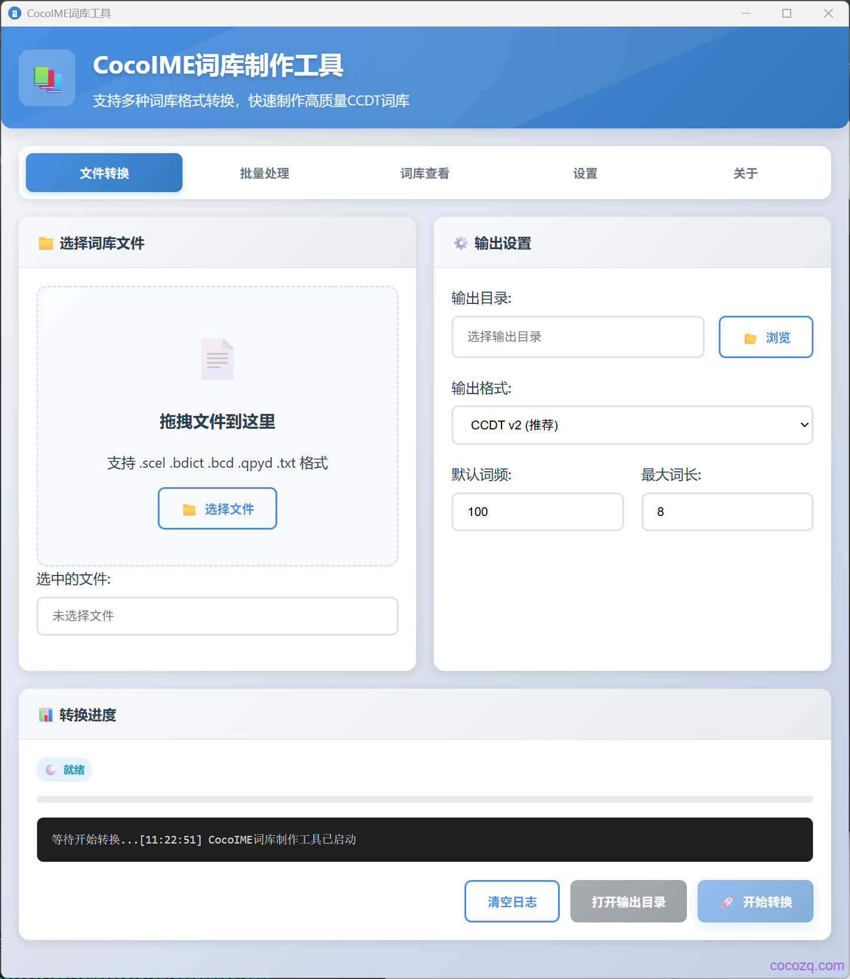Screen dimensions: 850x979
Task: Open the 词库查看 tab
Action: (x=424, y=173)
